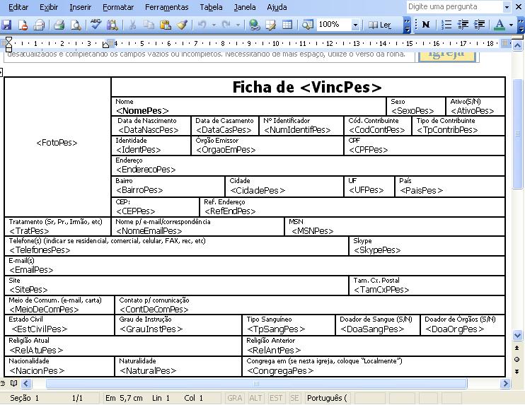Click the <TelefonesPes> field text

click(40, 250)
